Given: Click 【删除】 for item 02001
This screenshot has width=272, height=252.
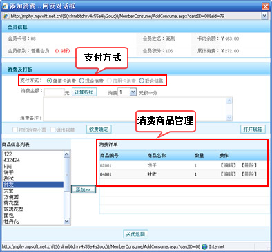Looking at the screenshot, I should point(249,165).
